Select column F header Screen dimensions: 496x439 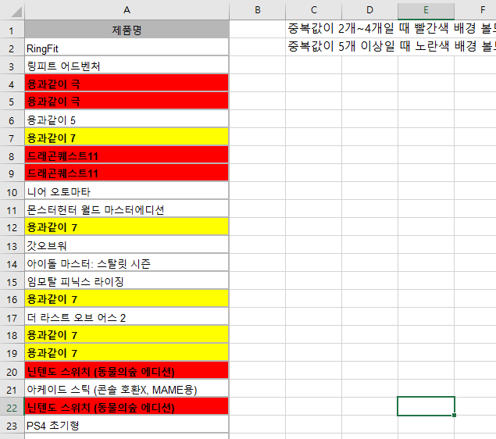pos(476,10)
